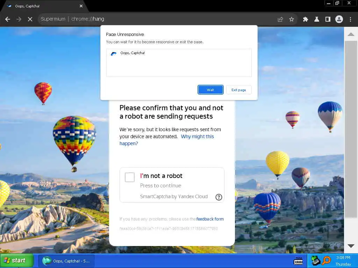The height and width of the screenshot is (268, 358).
Task: Select Oops, Captcha! entry in unresponsive list
Action: tap(179, 53)
